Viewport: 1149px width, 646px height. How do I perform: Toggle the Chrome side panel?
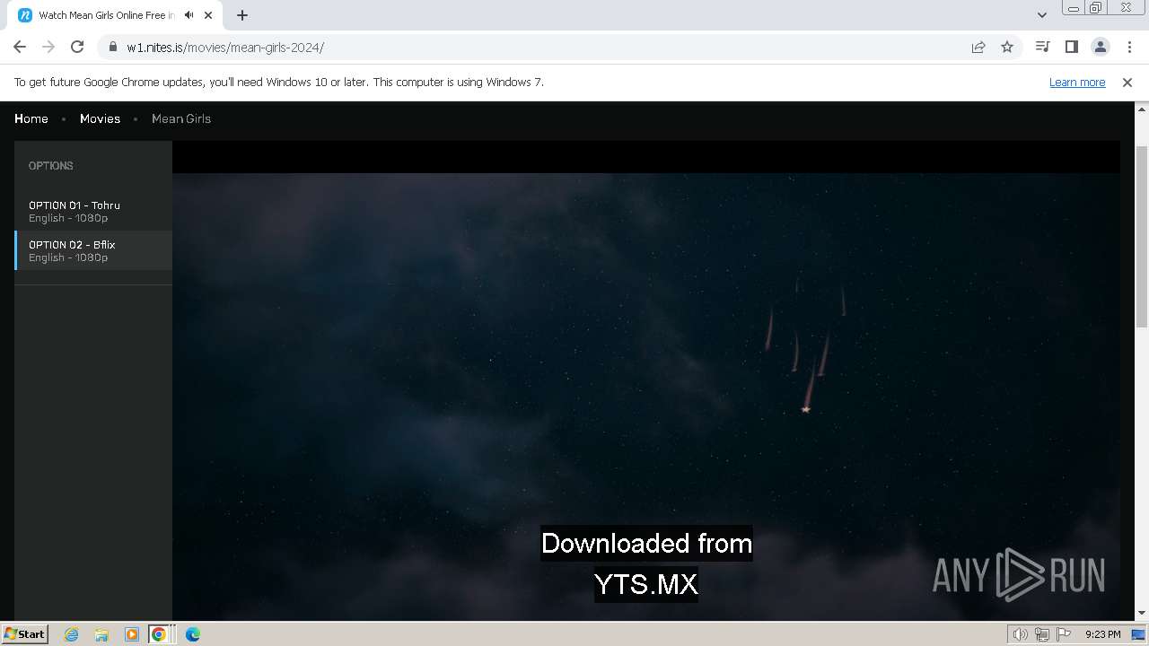click(x=1071, y=47)
